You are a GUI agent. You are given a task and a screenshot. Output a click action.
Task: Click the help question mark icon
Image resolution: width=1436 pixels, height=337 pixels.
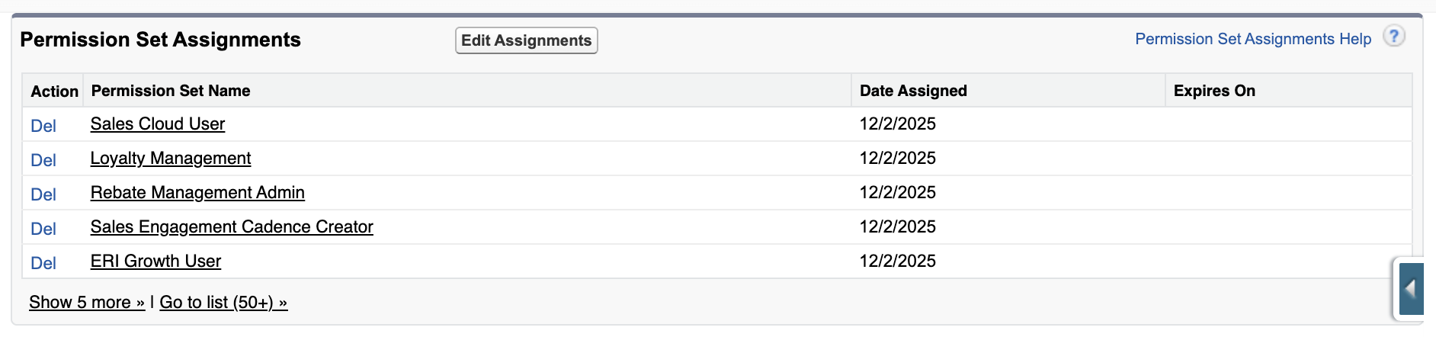[x=1393, y=37]
